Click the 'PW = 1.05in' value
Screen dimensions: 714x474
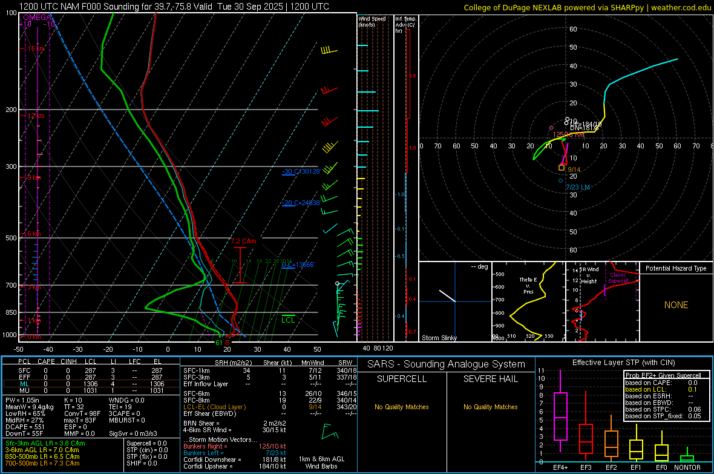coord(22,400)
